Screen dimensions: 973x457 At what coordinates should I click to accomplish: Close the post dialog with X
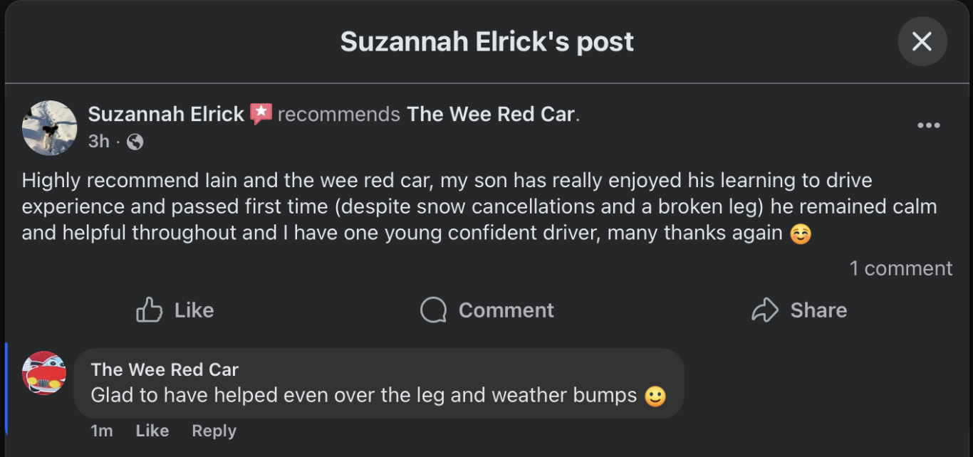922,42
